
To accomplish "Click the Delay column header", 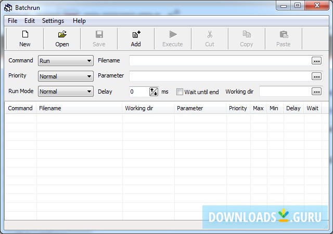I will click(293, 108).
